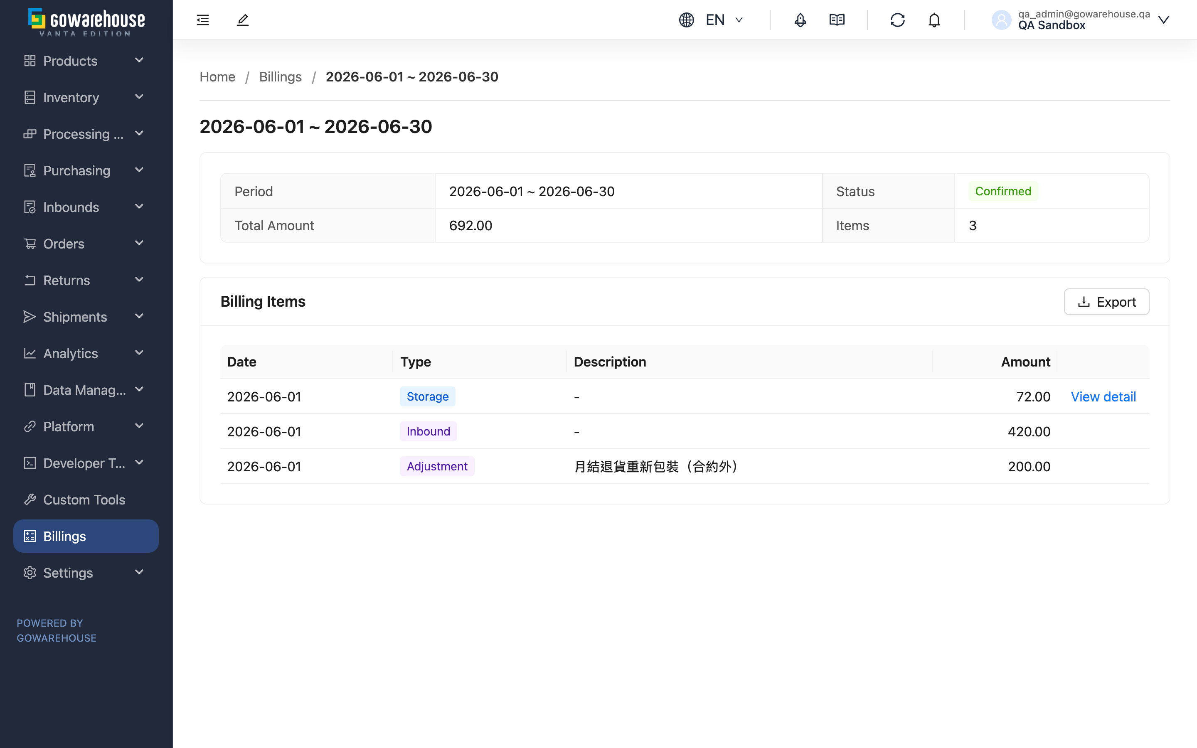1197x748 pixels.
Task: Open the rocket release-notes icon
Action: point(800,20)
